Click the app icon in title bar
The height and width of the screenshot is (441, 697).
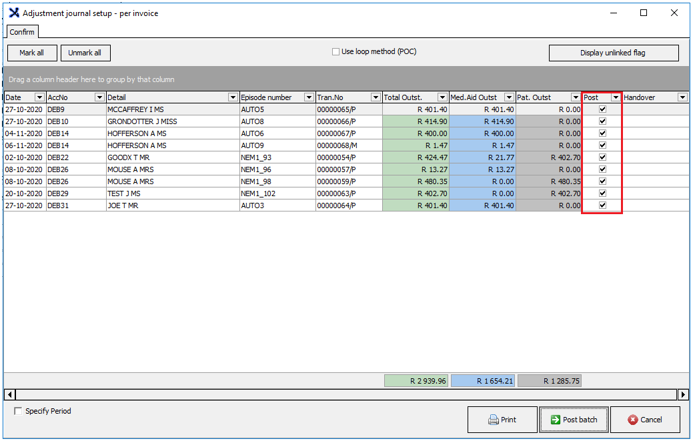13,13
